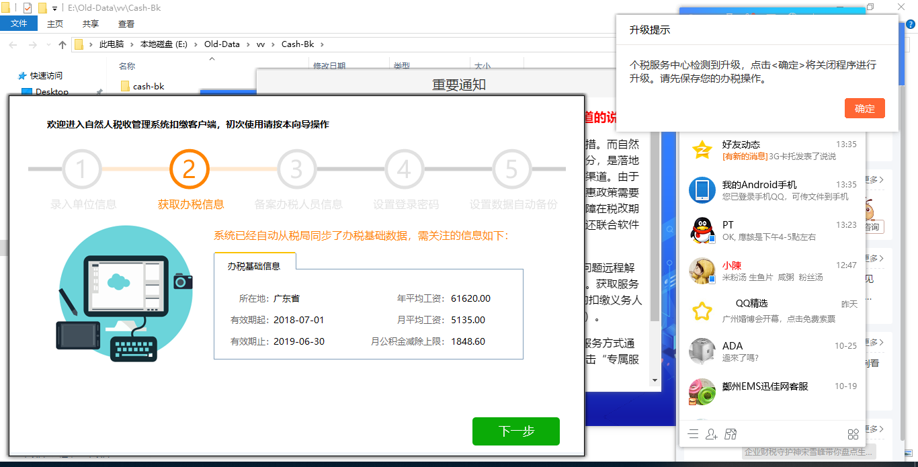Viewport: 918px width, 467px height.
Task: Click 确定 in the 升级提示 dialog
Action: coord(865,109)
